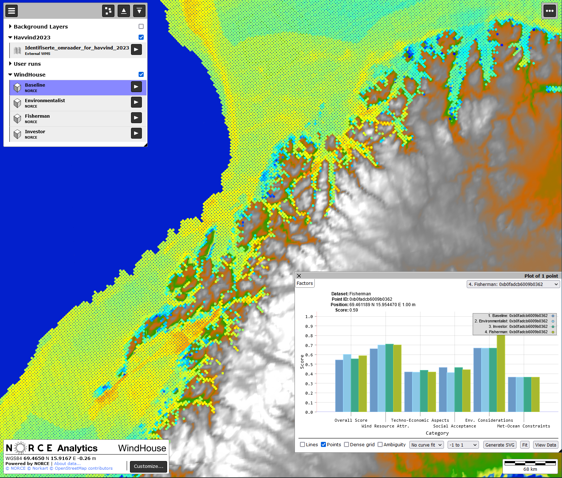The width and height of the screenshot is (562, 478).
Task: Switch to the Factors tab
Action: (x=305, y=283)
